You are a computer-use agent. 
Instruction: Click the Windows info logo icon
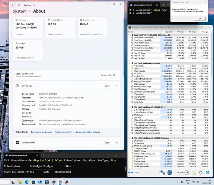(17, 143)
